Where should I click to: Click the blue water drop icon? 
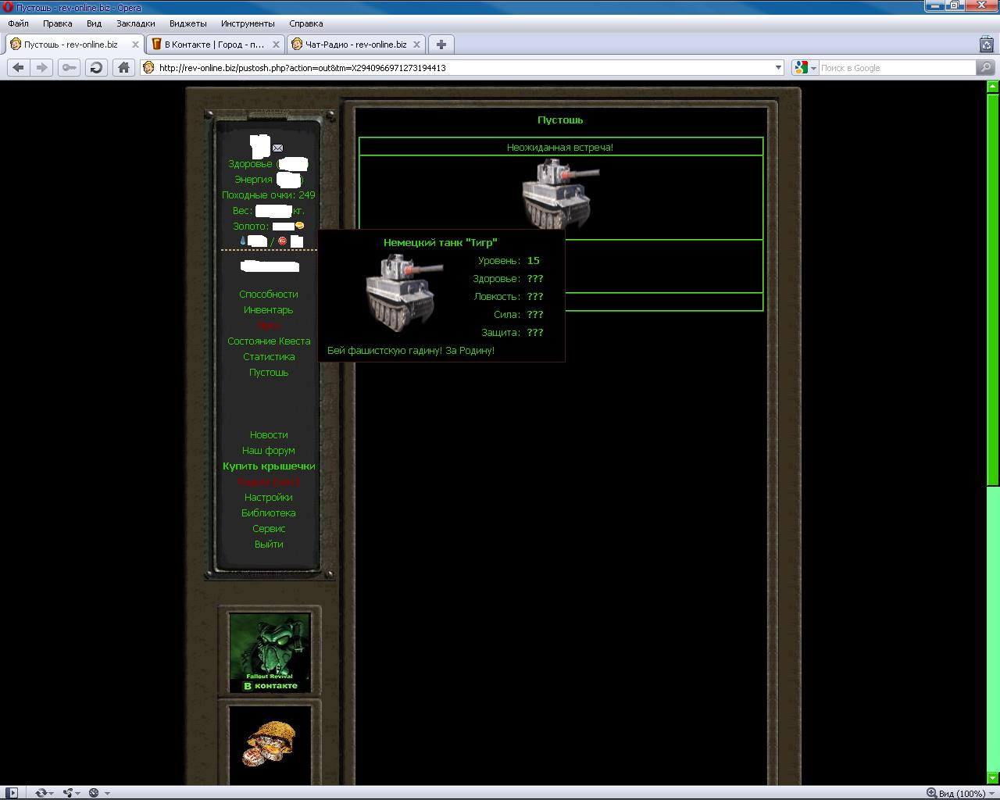[243, 241]
